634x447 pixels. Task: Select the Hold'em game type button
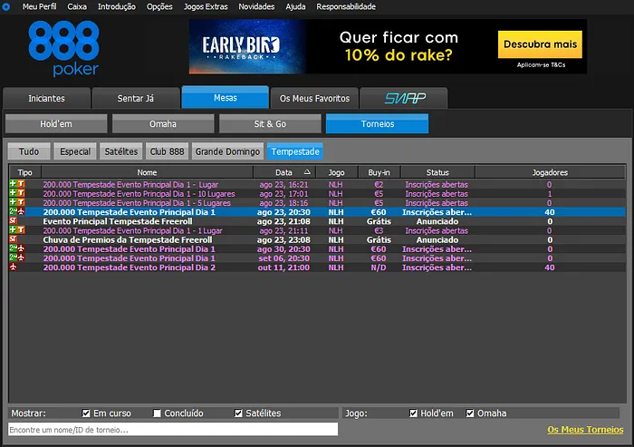56,123
